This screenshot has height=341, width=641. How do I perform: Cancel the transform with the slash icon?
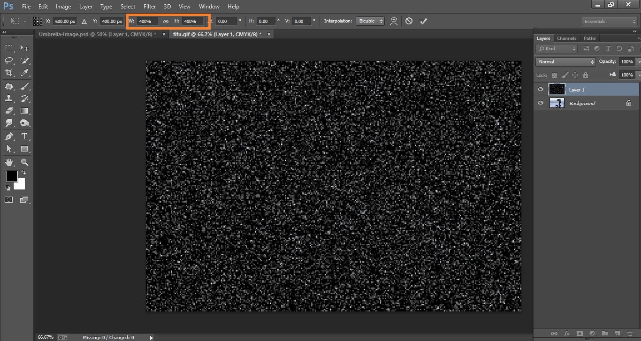tap(408, 21)
